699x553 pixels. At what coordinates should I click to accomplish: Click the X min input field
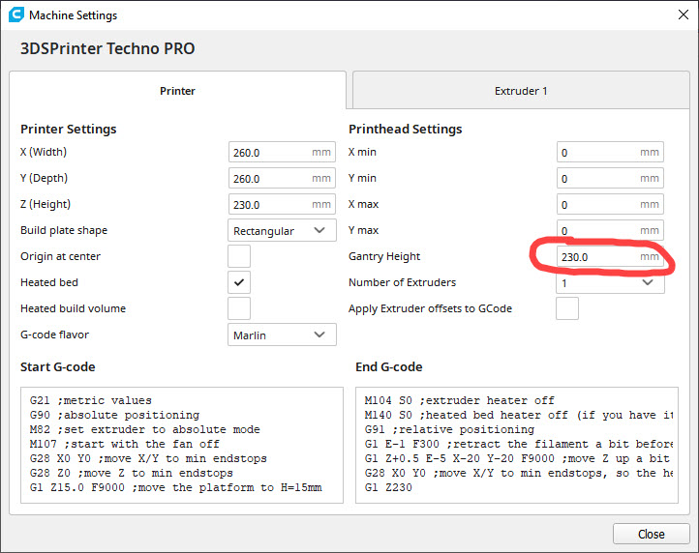point(610,153)
